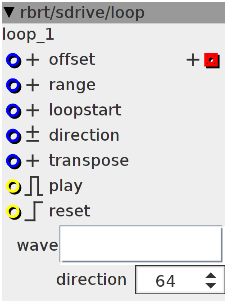Click the yellow play inlet circle
Viewport: 227px width, 303px height.
pyautogui.click(x=14, y=187)
